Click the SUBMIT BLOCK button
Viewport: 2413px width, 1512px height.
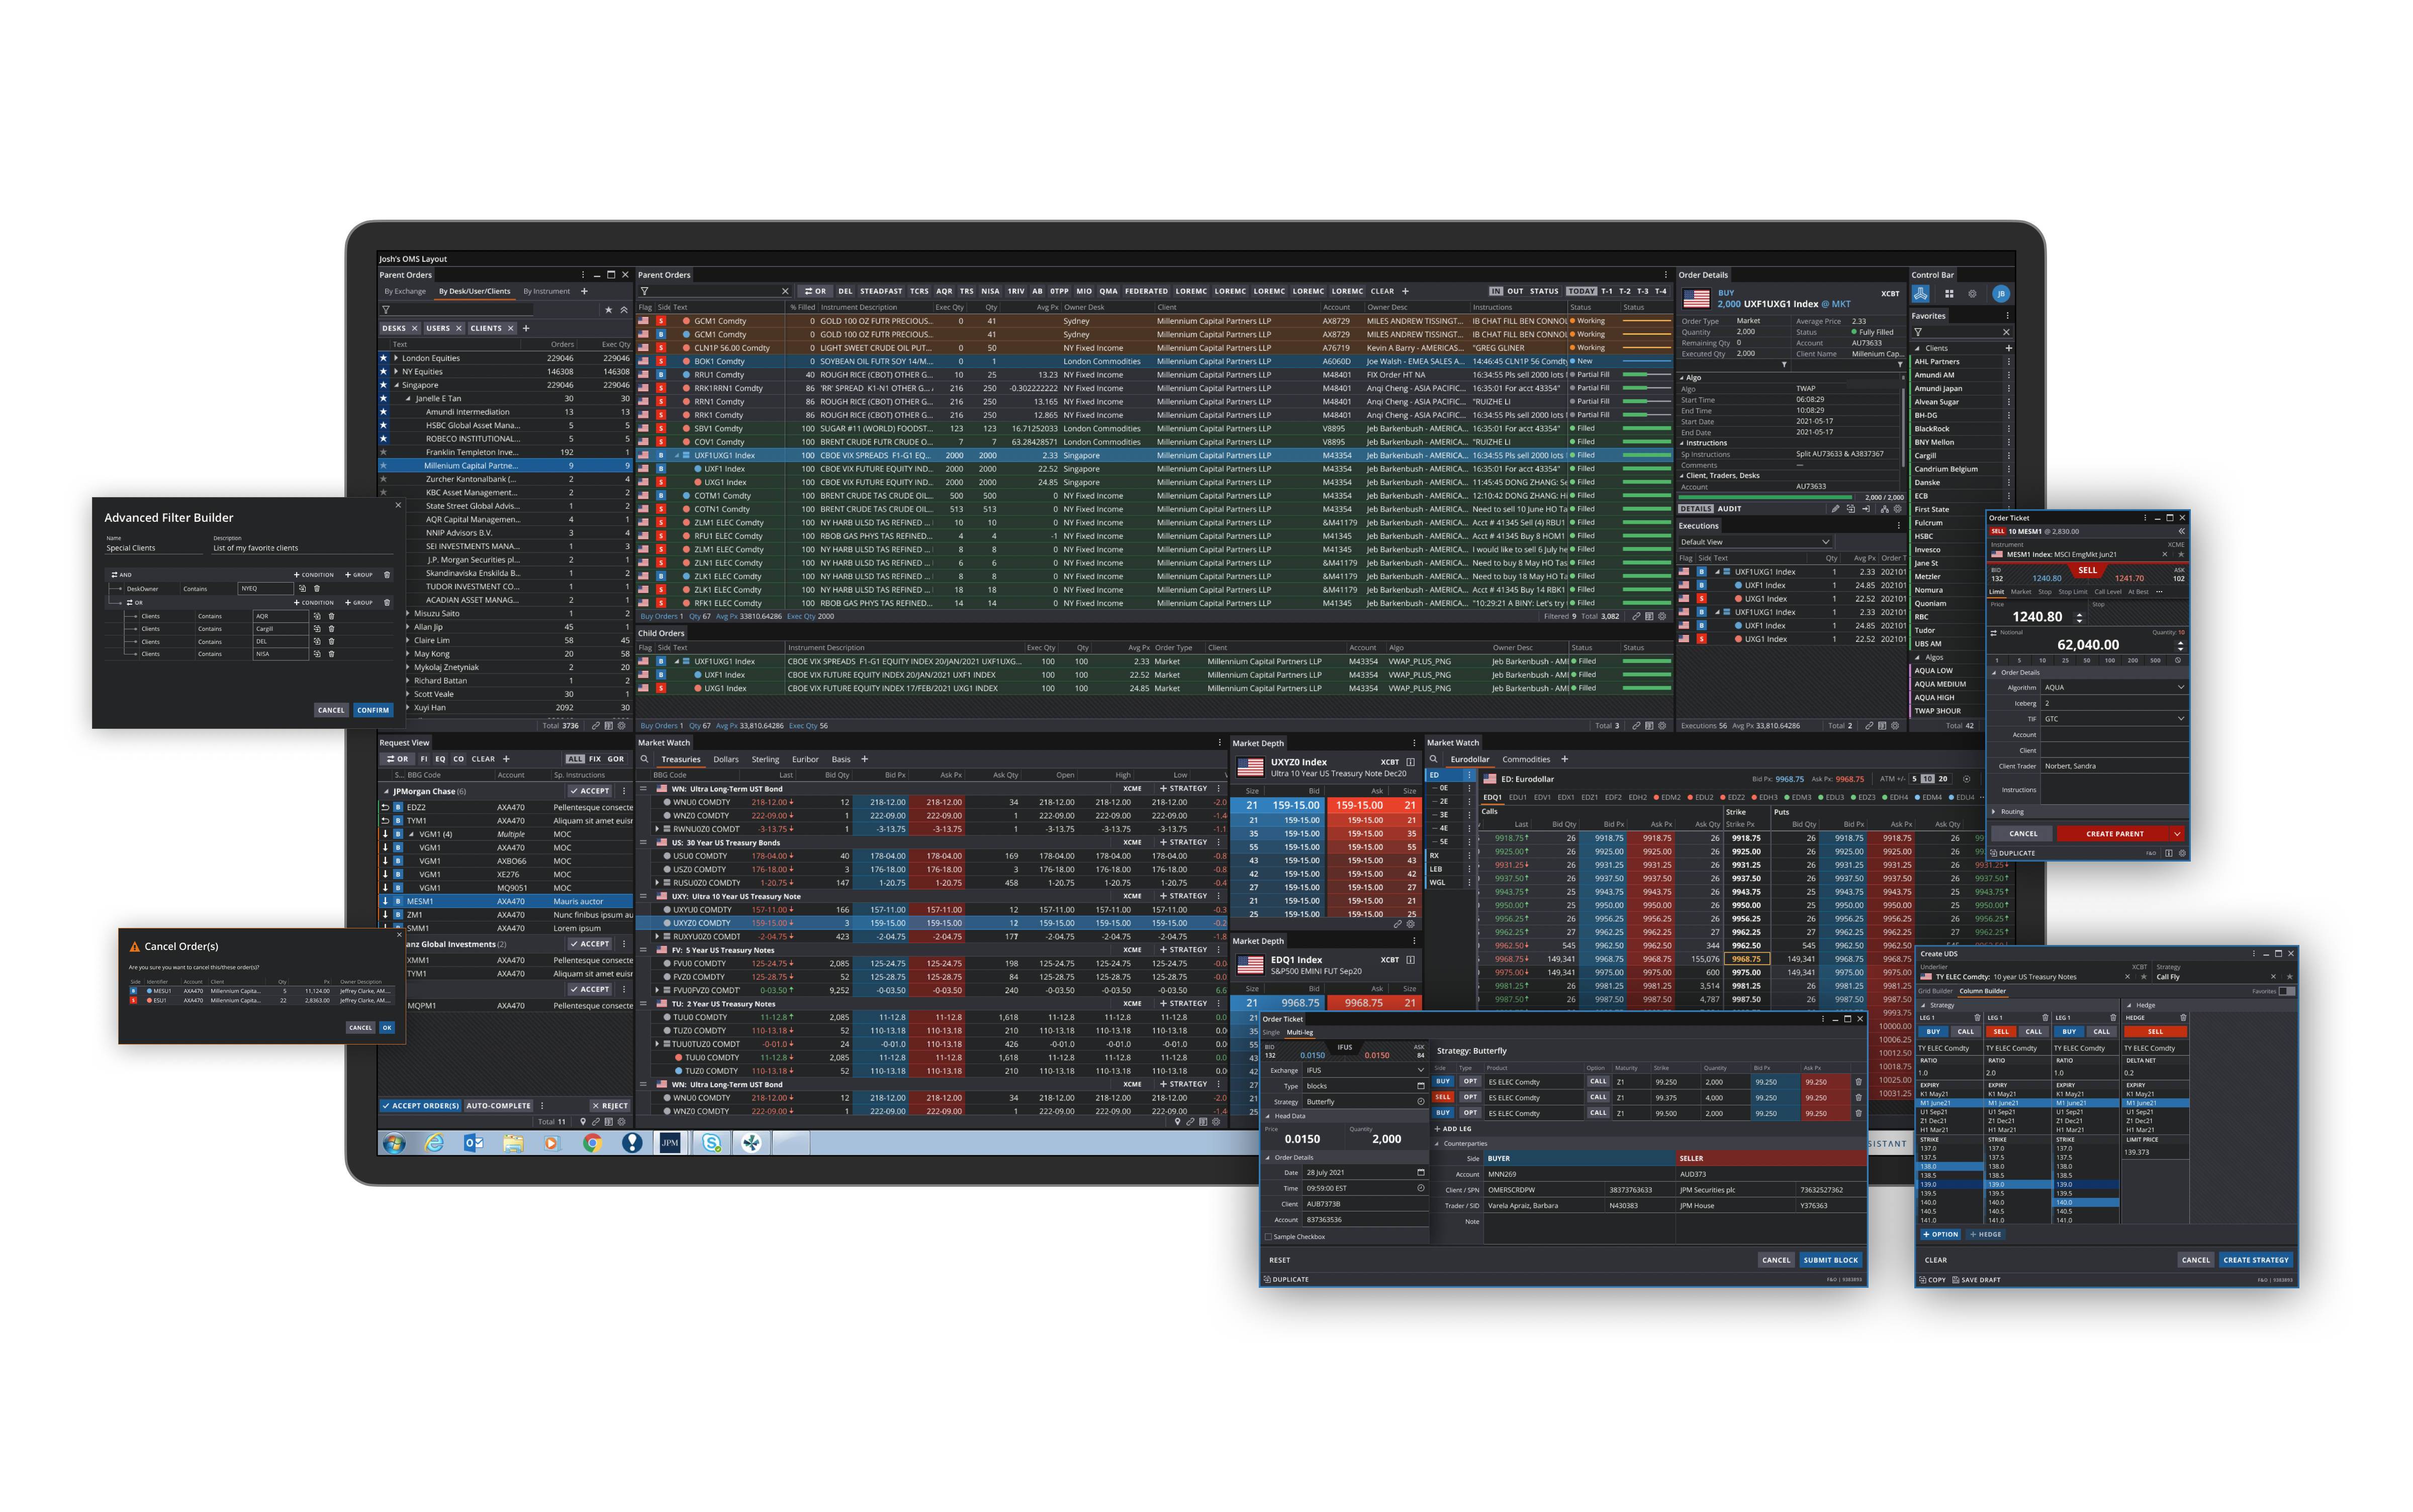pos(1830,1260)
